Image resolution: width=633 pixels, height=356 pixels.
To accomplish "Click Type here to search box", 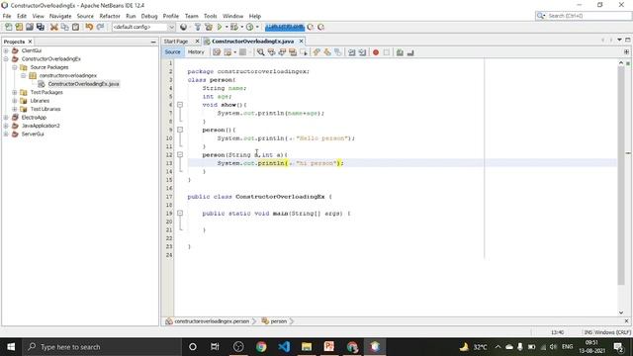I will 102,347.
